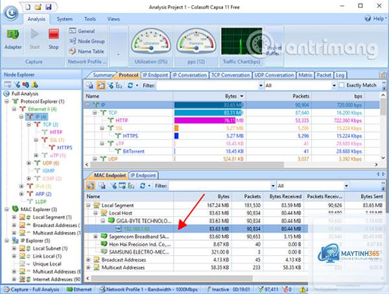Screen dimensions: 389x294
Task: Click the Packets column header in Protocol view
Action: tap(279, 96)
